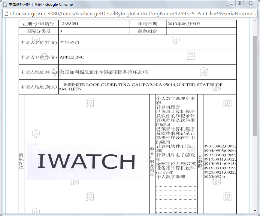This screenshot has width=260, height=216.
Task: Select the international class value 9
Action: point(61,31)
